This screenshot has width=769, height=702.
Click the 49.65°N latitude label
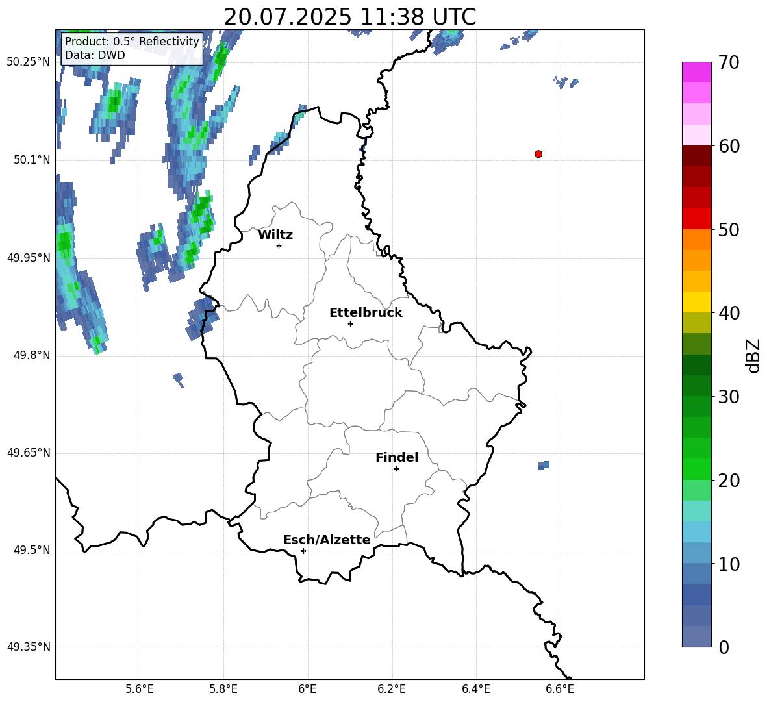29,453
